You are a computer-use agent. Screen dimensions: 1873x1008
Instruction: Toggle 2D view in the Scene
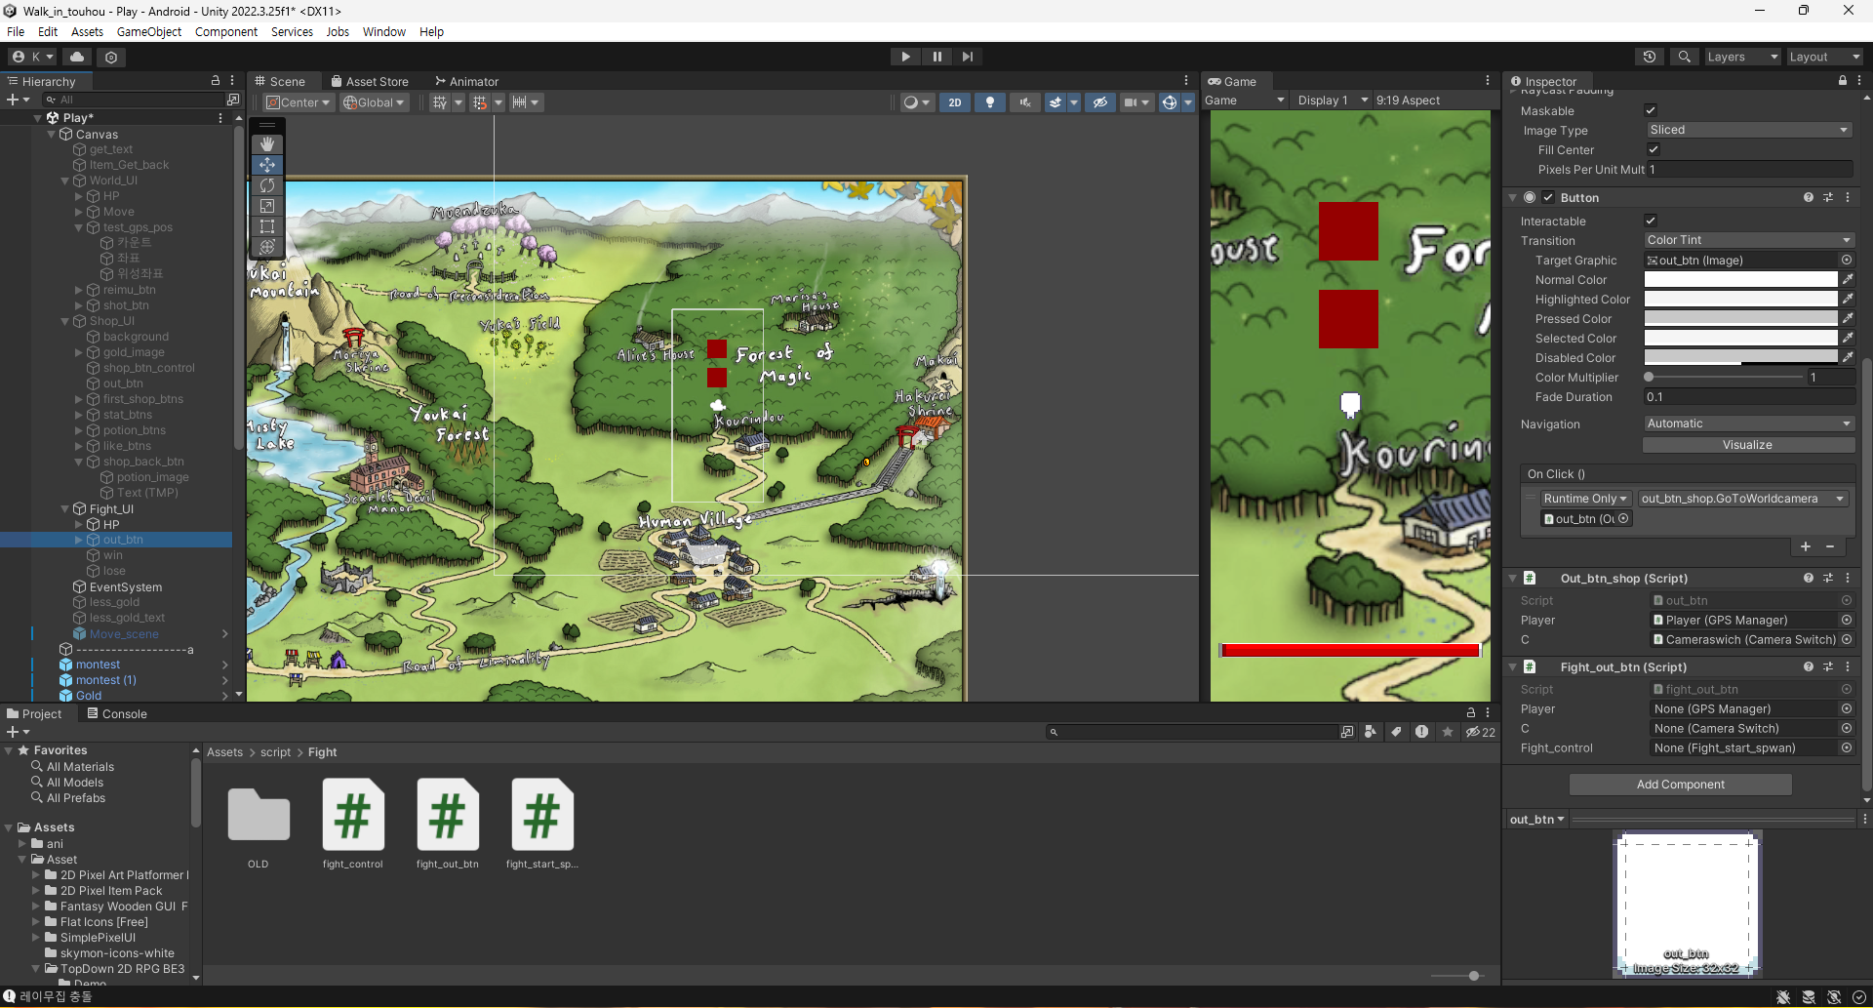tap(955, 102)
